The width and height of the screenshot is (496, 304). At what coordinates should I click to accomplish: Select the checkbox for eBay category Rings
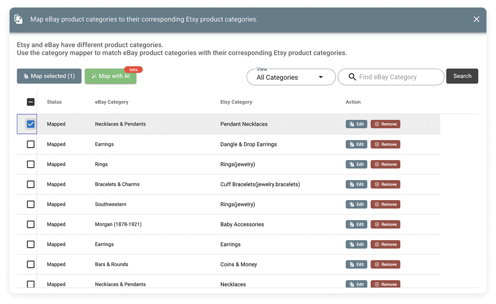tap(31, 164)
